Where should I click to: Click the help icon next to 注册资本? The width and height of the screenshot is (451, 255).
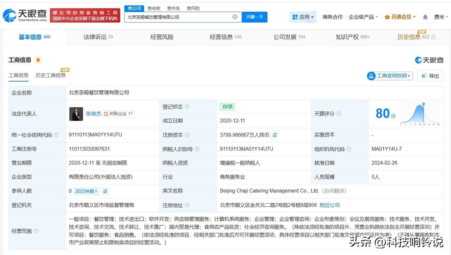(x=187, y=135)
